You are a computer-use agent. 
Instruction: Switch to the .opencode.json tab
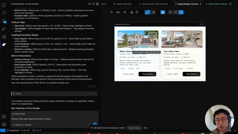click(x=123, y=4)
